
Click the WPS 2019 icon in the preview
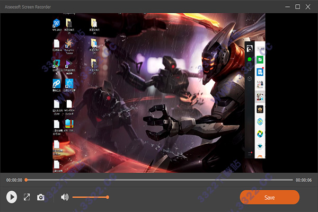(56, 24)
